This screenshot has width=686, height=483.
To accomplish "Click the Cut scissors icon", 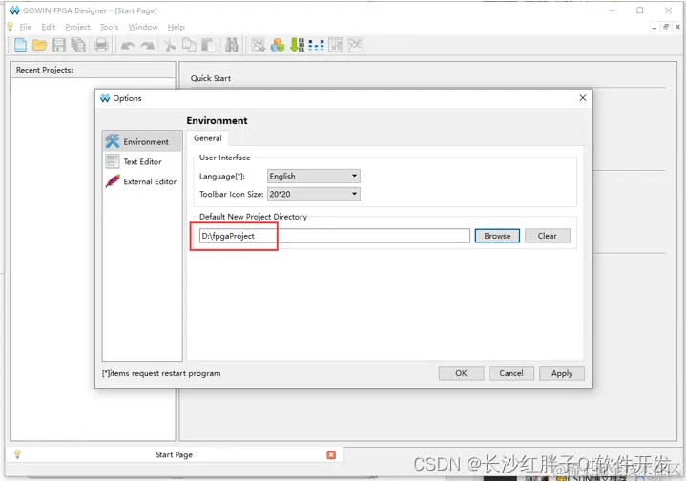I will point(170,45).
